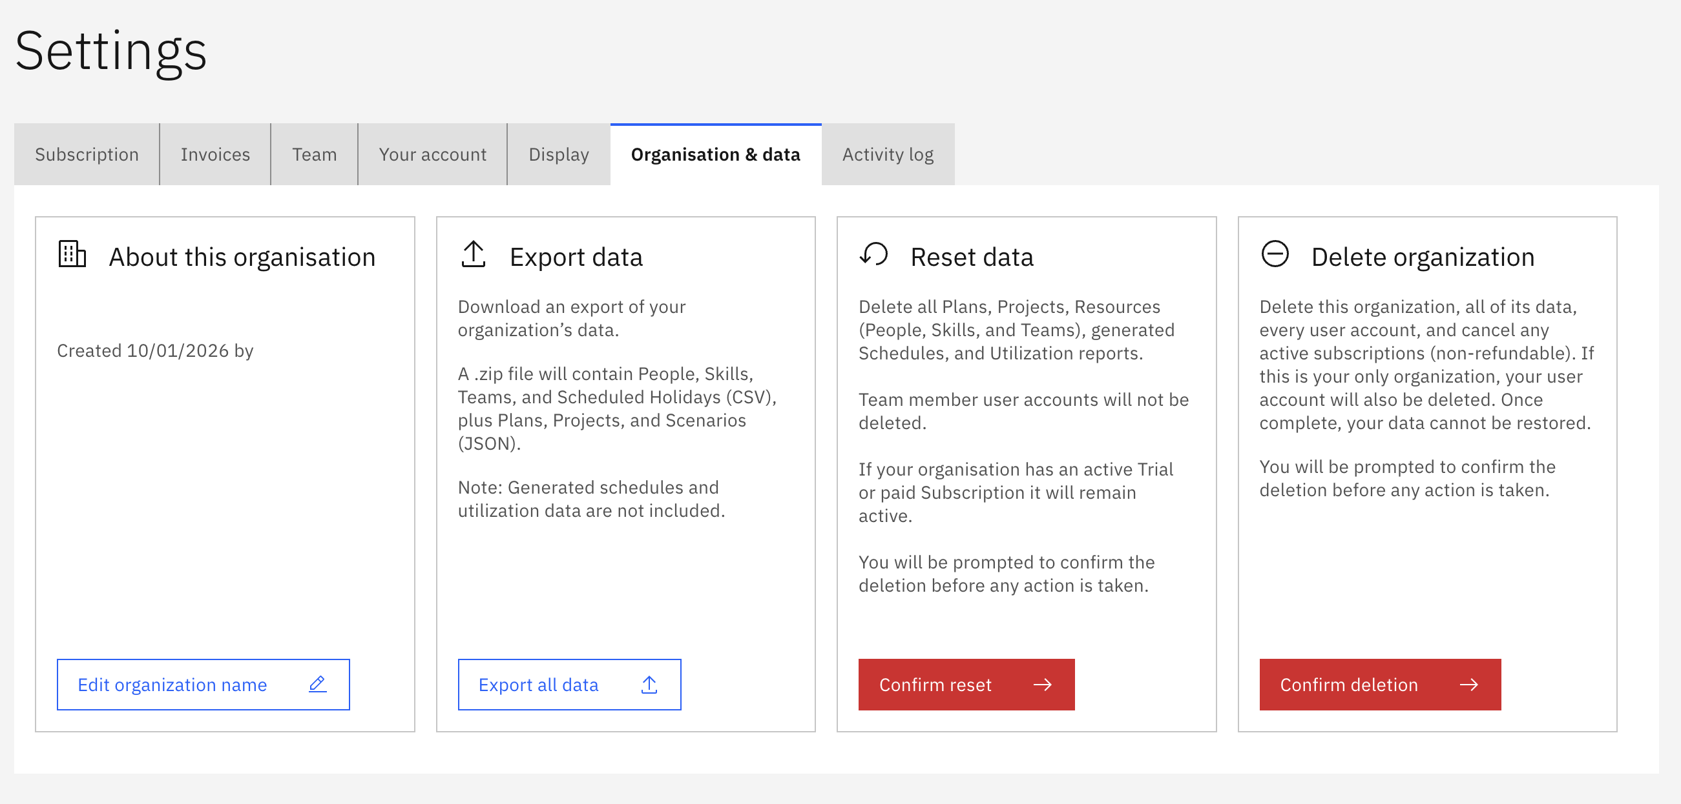Click the upload icon in Export all data button
Viewport: 1681px width, 804px height.
(x=649, y=684)
